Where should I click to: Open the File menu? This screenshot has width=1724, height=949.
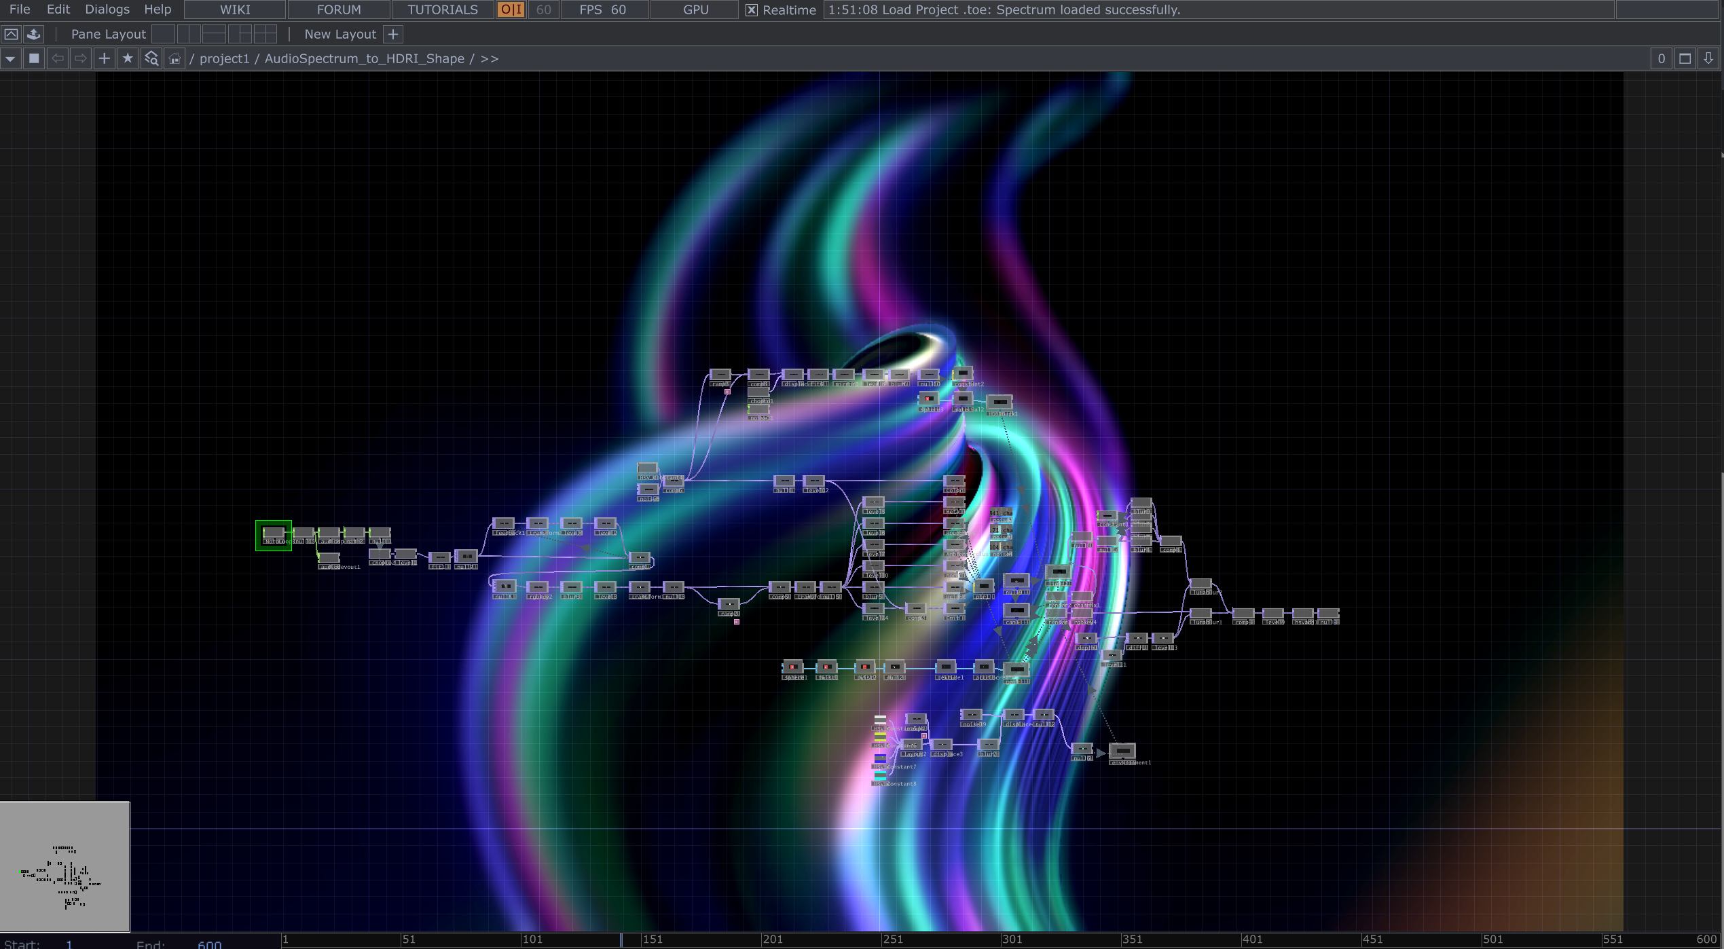point(20,10)
